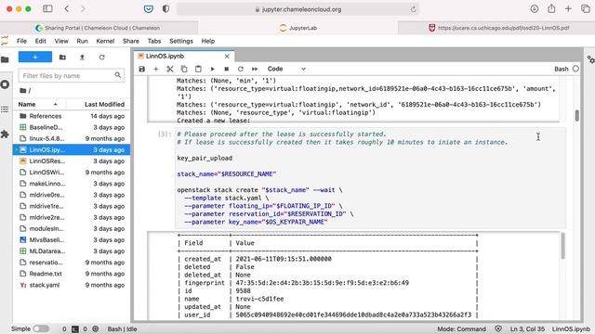Open the Tabs menu
Image resolution: width=595 pixels, height=334 pixels.
point(154,41)
